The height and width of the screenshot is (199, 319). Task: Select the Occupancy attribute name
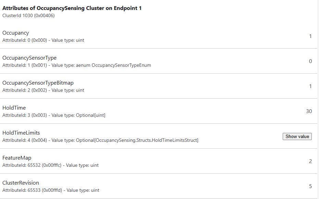pos(16,33)
